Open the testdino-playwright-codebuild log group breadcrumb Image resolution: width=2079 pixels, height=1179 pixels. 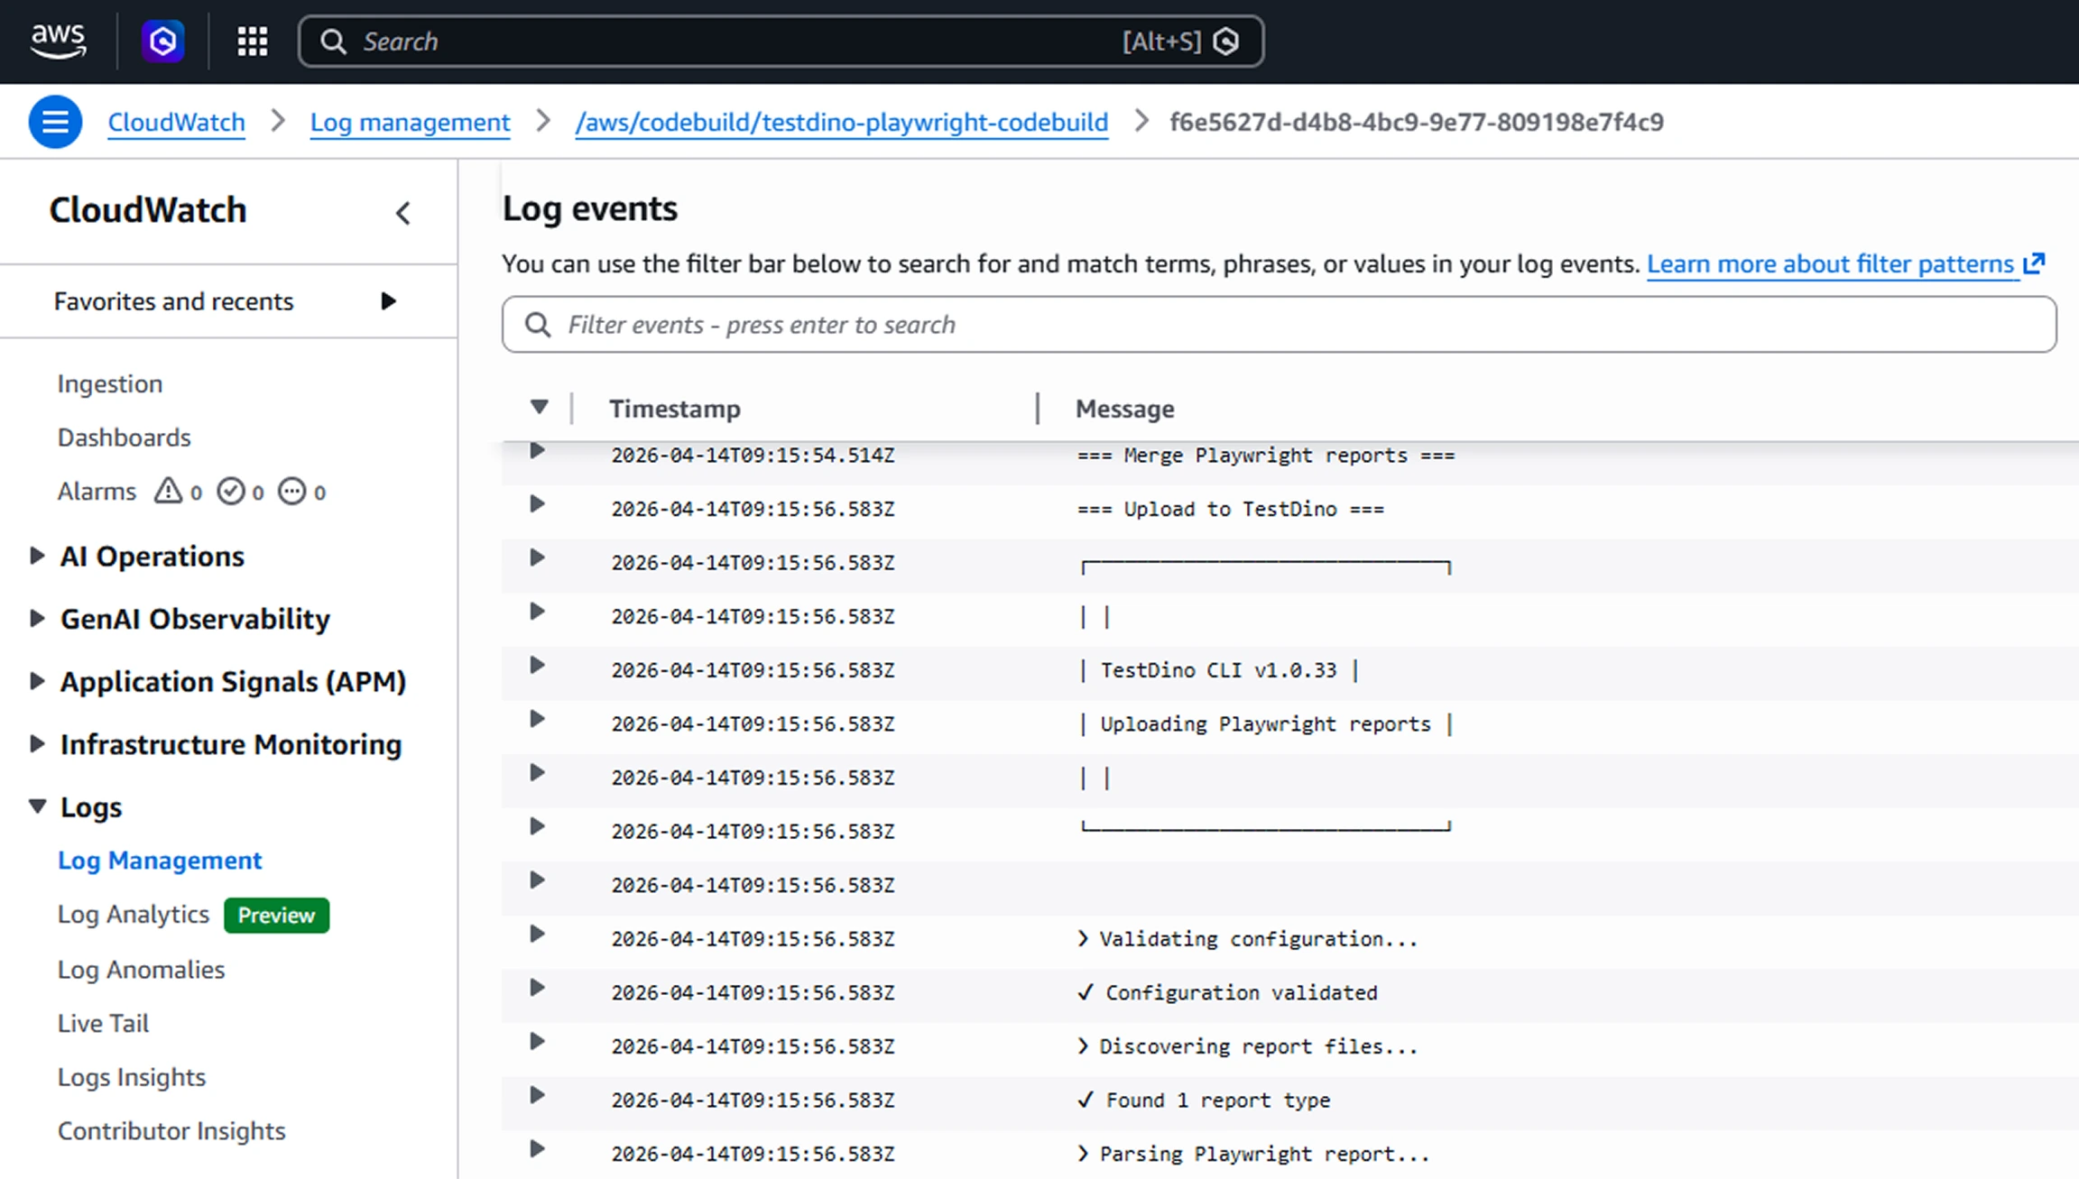[842, 122]
